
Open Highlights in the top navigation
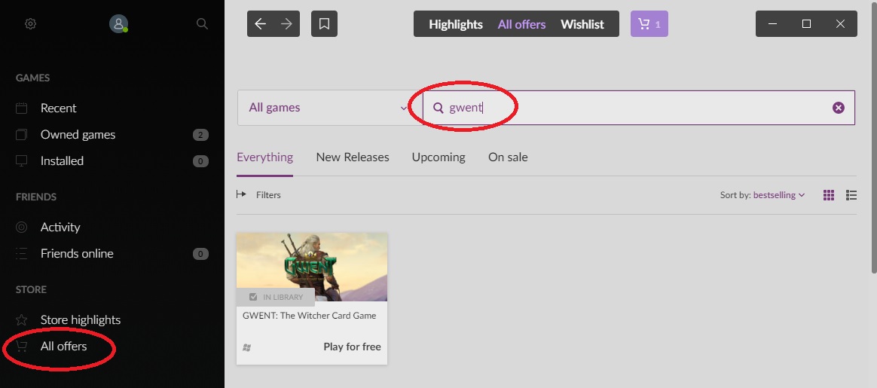point(455,25)
